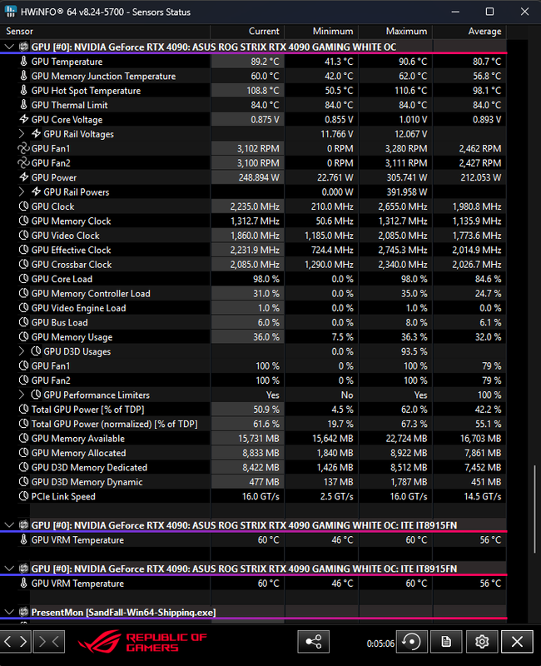Click the HWiNFO app icon in title bar
Viewport: 541px width, 666px height.
tap(11, 12)
